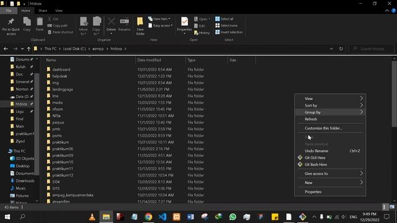
Task: Go back with the back arrow
Action: pyautogui.click(x=6, y=48)
